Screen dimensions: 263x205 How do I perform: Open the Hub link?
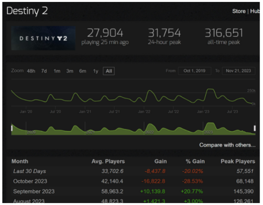(x=255, y=11)
